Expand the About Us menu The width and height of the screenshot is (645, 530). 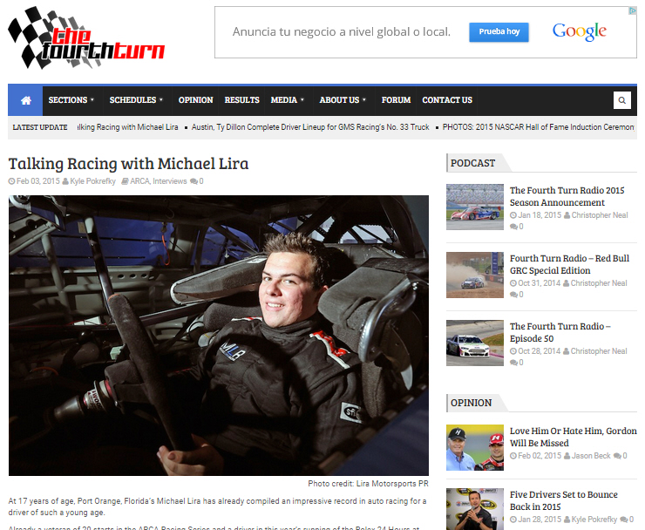[343, 100]
